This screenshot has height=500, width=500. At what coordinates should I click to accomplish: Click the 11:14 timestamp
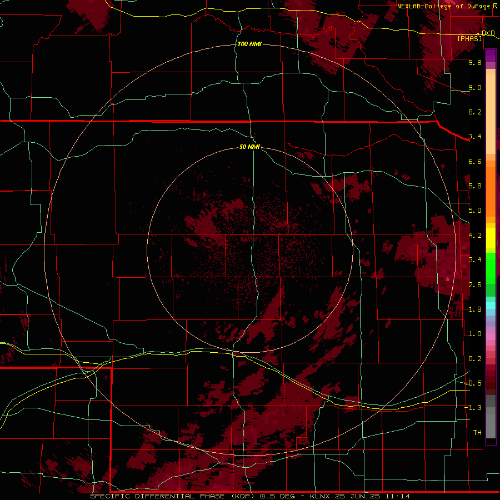click(x=399, y=496)
